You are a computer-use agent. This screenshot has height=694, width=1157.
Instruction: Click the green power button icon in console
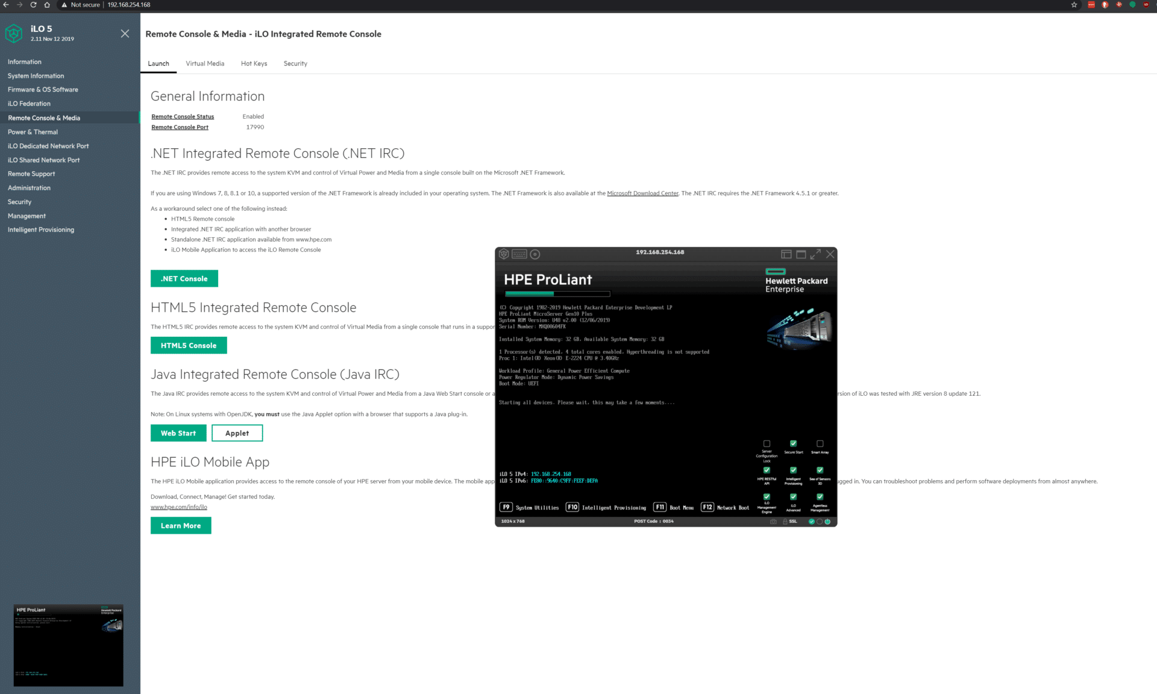pos(827,522)
